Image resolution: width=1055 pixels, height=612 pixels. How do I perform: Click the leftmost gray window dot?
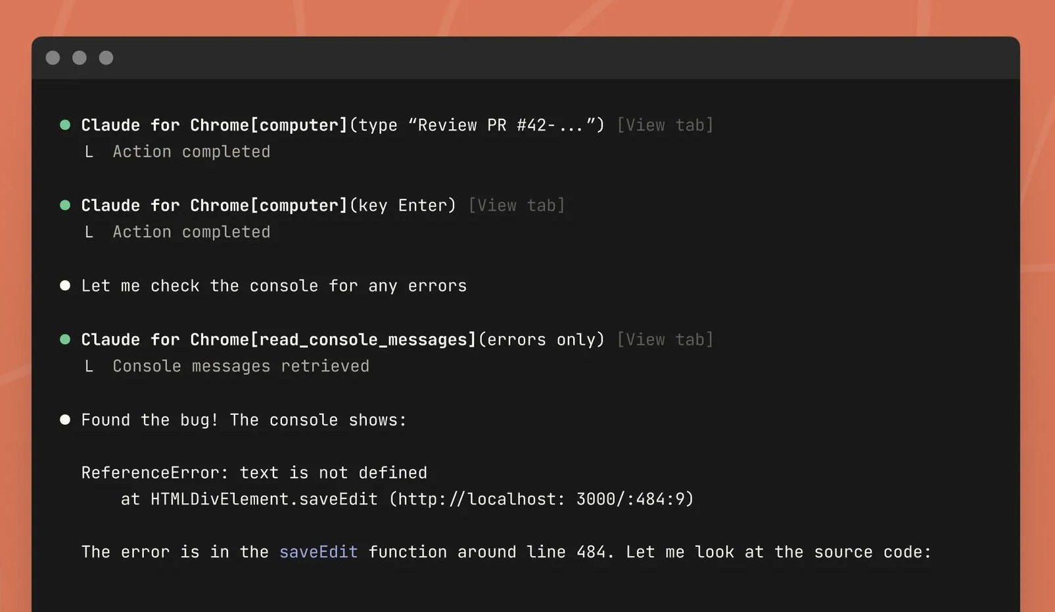(53, 58)
